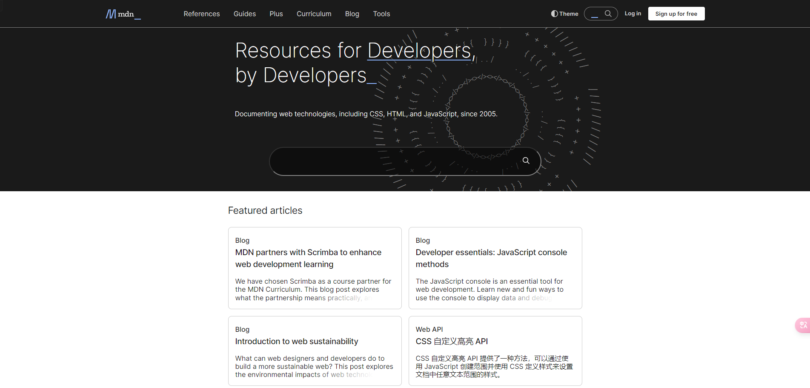Open the Guides menu

(x=245, y=14)
